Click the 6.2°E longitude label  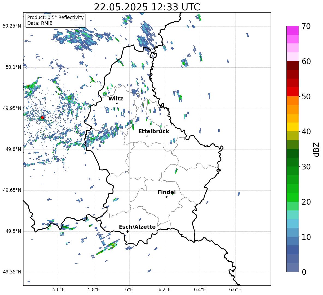pyautogui.click(x=165, y=290)
